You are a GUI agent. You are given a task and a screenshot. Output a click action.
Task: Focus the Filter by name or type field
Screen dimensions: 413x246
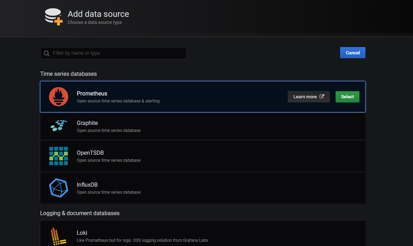pyautogui.click(x=113, y=53)
